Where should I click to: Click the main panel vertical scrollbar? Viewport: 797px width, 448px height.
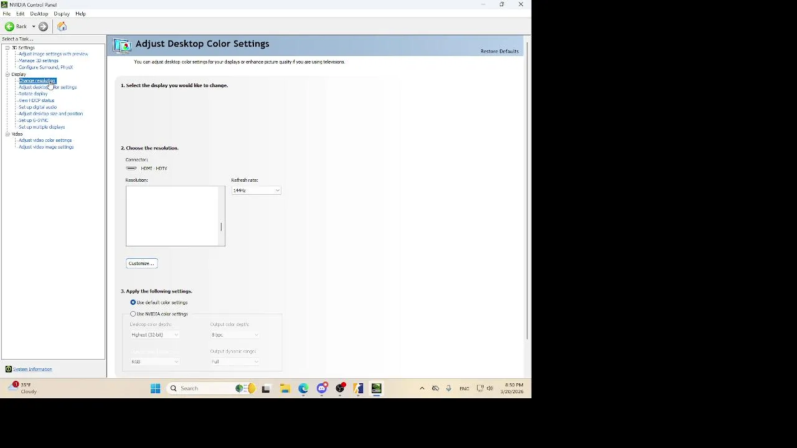tap(528, 190)
